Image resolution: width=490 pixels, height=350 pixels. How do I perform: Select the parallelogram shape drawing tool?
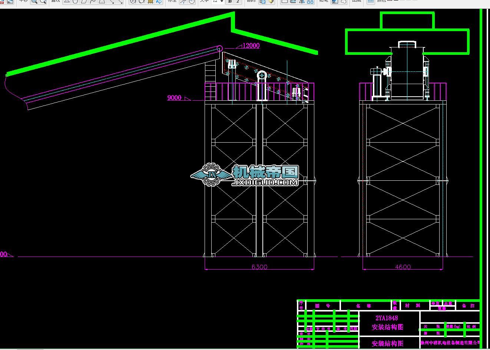click(84, 1)
